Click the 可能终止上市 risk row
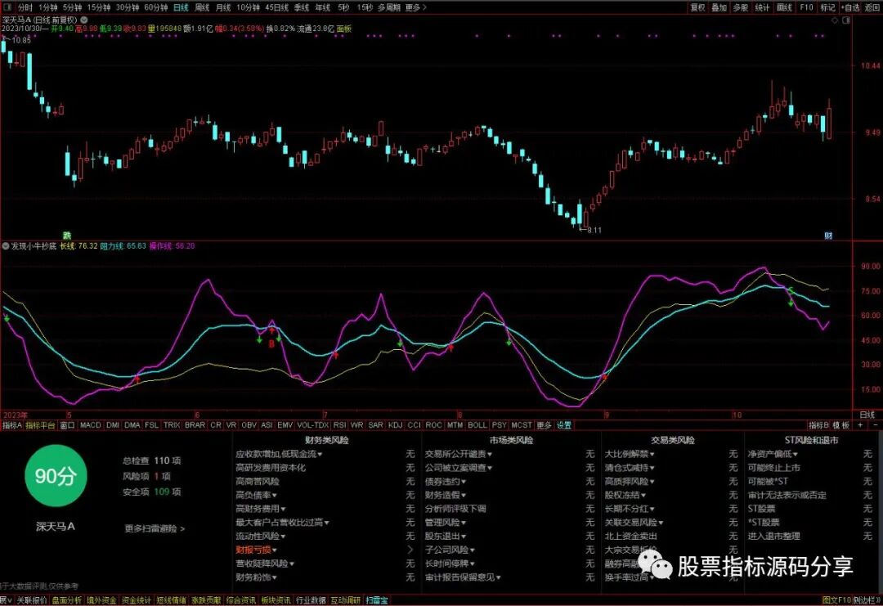This screenshot has height=606, width=883. click(x=773, y=468)
